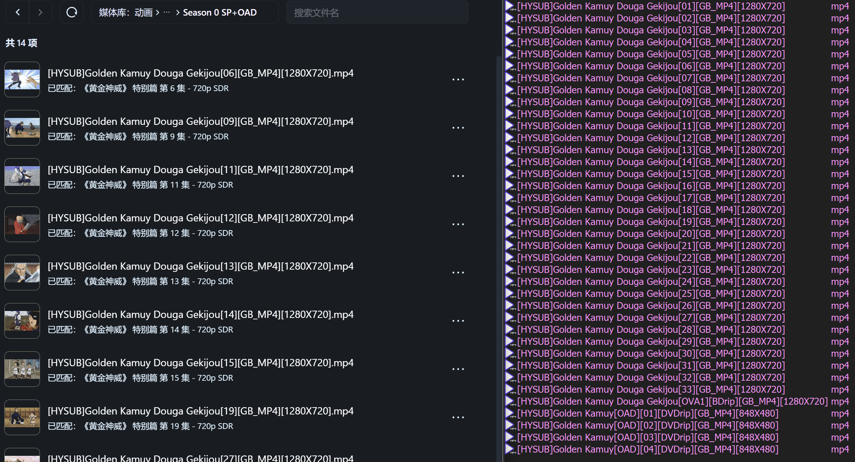Select Kamuy[OAD][03][DVDrip] file in right list

pos(648,437)
